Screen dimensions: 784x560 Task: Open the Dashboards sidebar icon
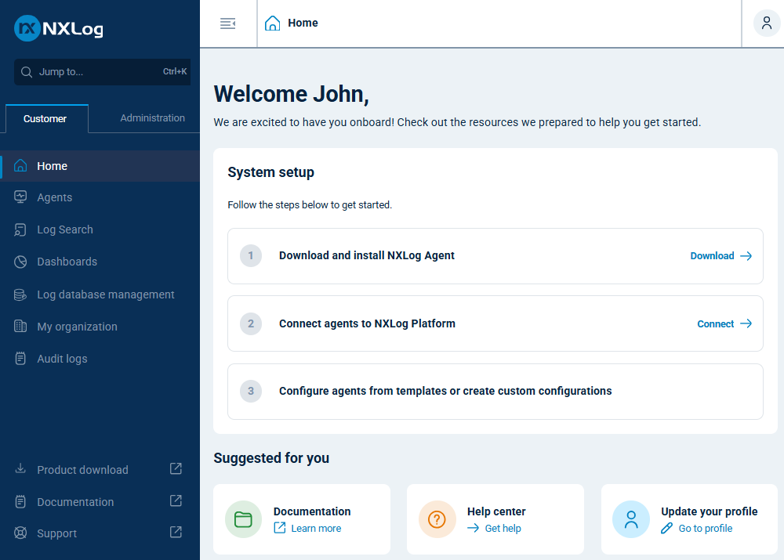[x=20, y=262]
